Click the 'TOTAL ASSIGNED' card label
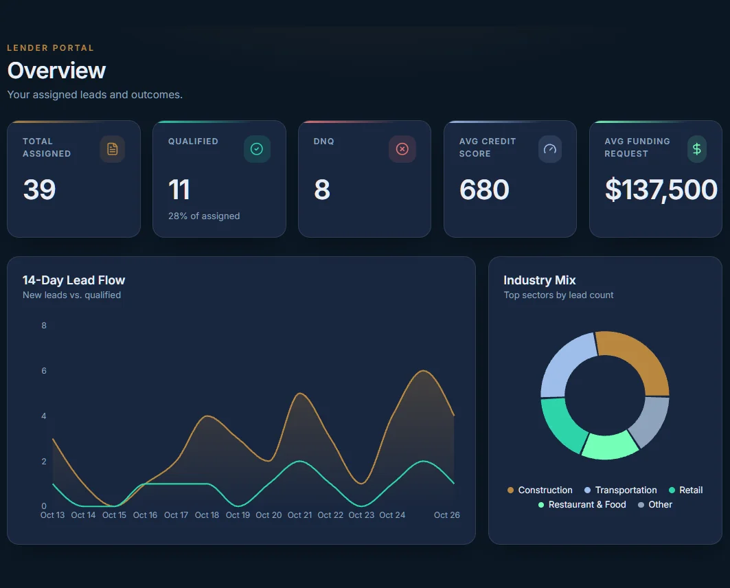 (x=47, y=147)
